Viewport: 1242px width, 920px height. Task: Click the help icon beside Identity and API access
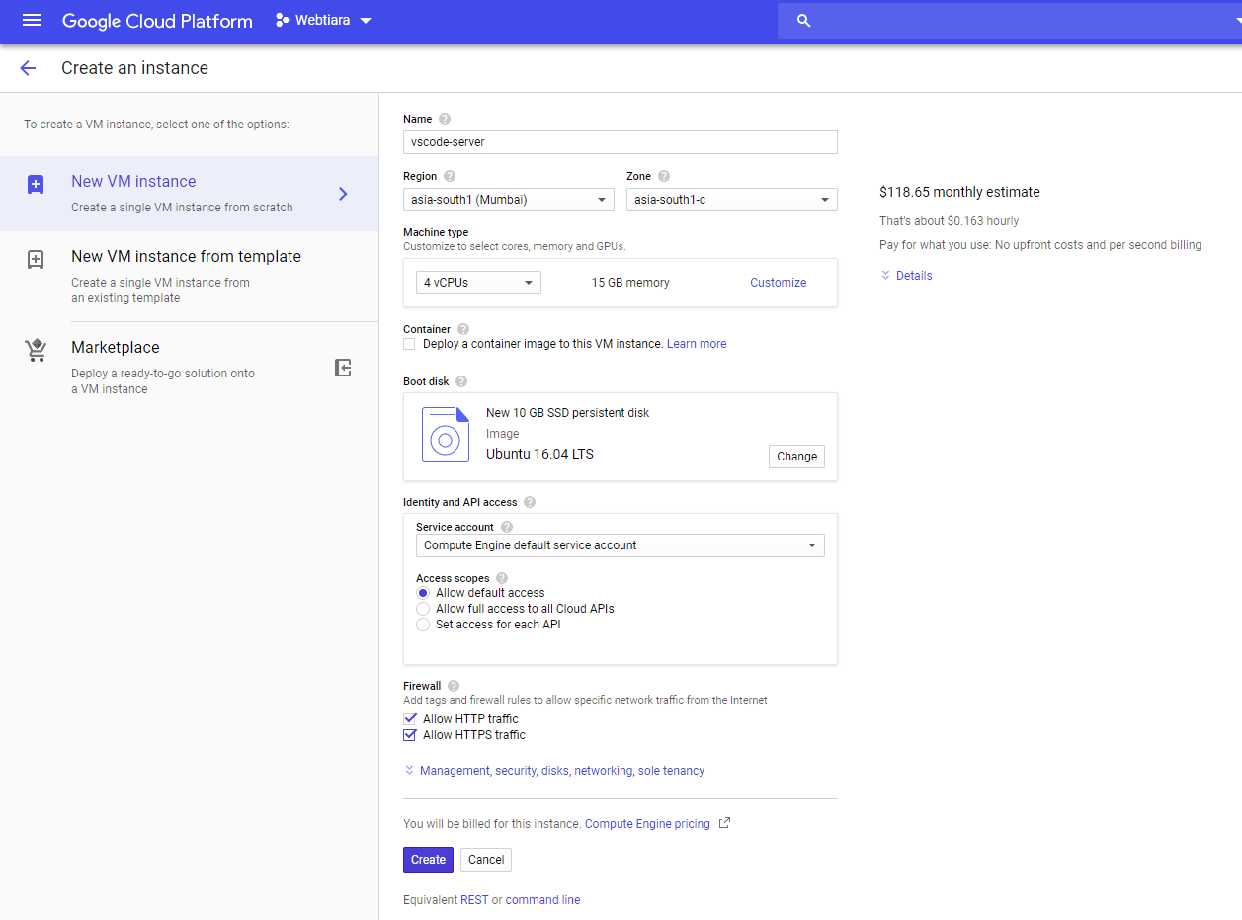click(530, 502)
